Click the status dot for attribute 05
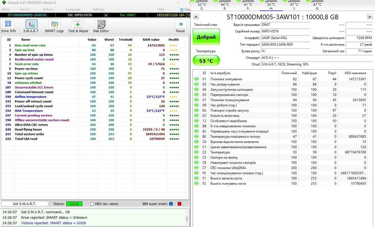 (196, 95)
